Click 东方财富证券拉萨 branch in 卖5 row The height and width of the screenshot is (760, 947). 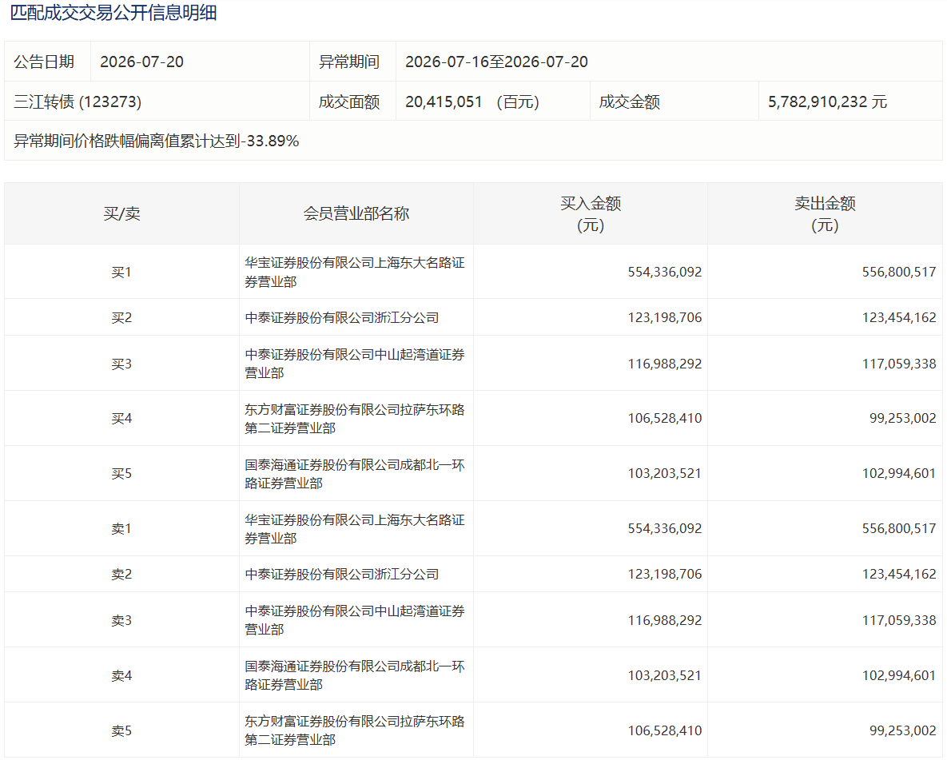point(355,730)
